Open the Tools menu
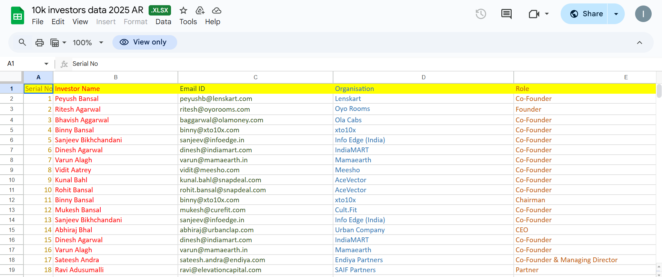662x277 pixels. coord(188,22)
